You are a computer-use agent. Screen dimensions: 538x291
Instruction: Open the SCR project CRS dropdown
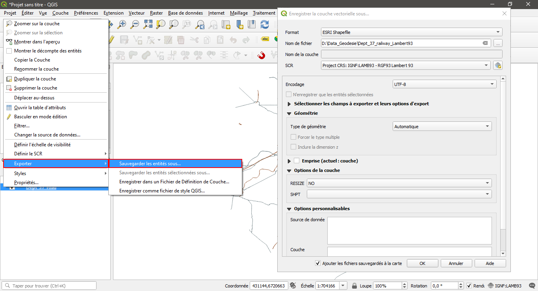[406, 65]
